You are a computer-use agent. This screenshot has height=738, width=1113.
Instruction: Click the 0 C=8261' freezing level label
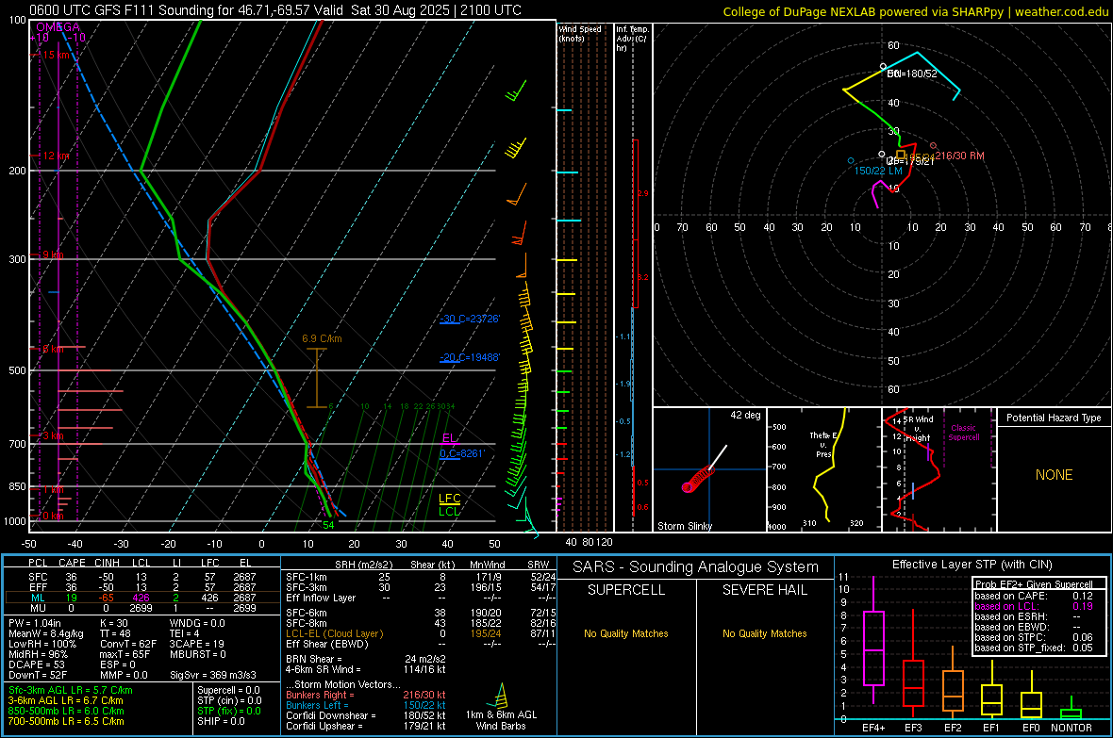461,453
